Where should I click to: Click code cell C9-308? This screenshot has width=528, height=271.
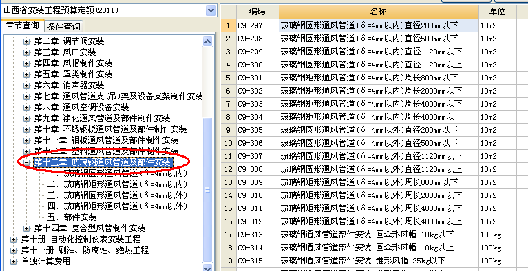[257, 169]
